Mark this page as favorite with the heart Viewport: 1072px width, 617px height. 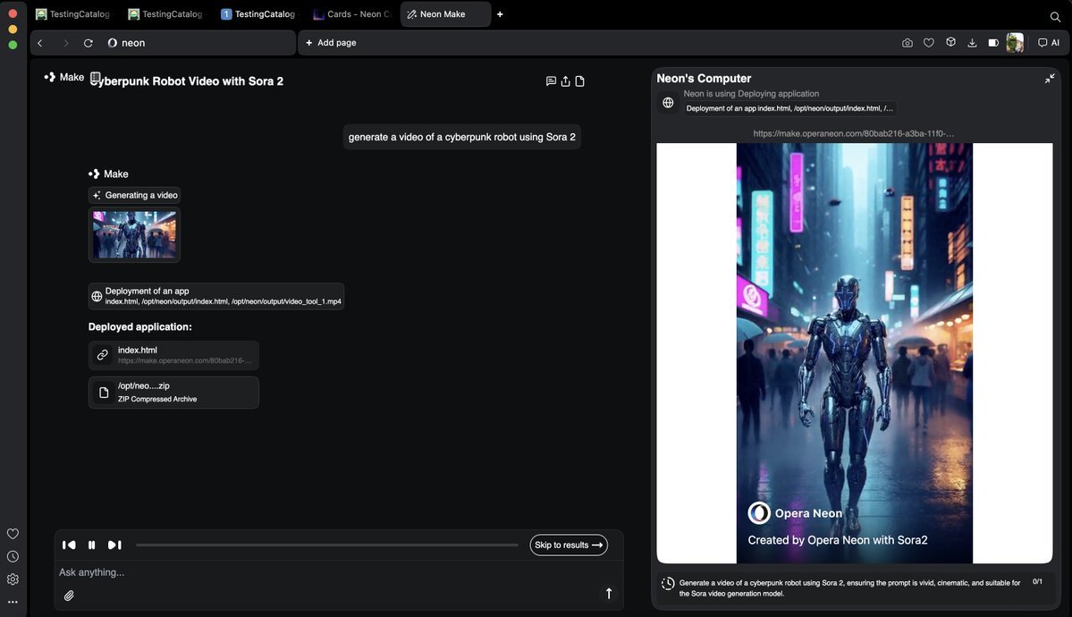(x=927, y=42)
